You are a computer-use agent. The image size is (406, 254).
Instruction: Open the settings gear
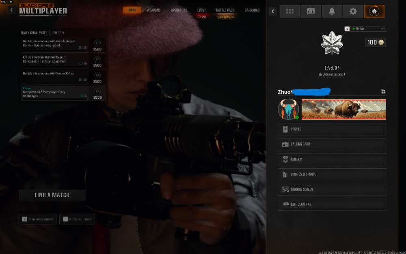[353, 11]
